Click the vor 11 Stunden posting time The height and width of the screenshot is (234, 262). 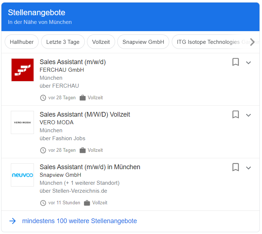click(64, 202)
